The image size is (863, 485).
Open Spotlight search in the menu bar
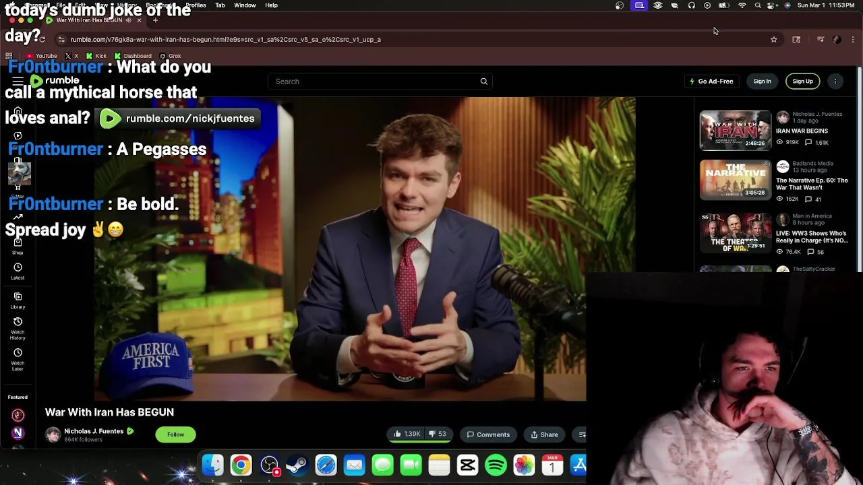(758, 5)
